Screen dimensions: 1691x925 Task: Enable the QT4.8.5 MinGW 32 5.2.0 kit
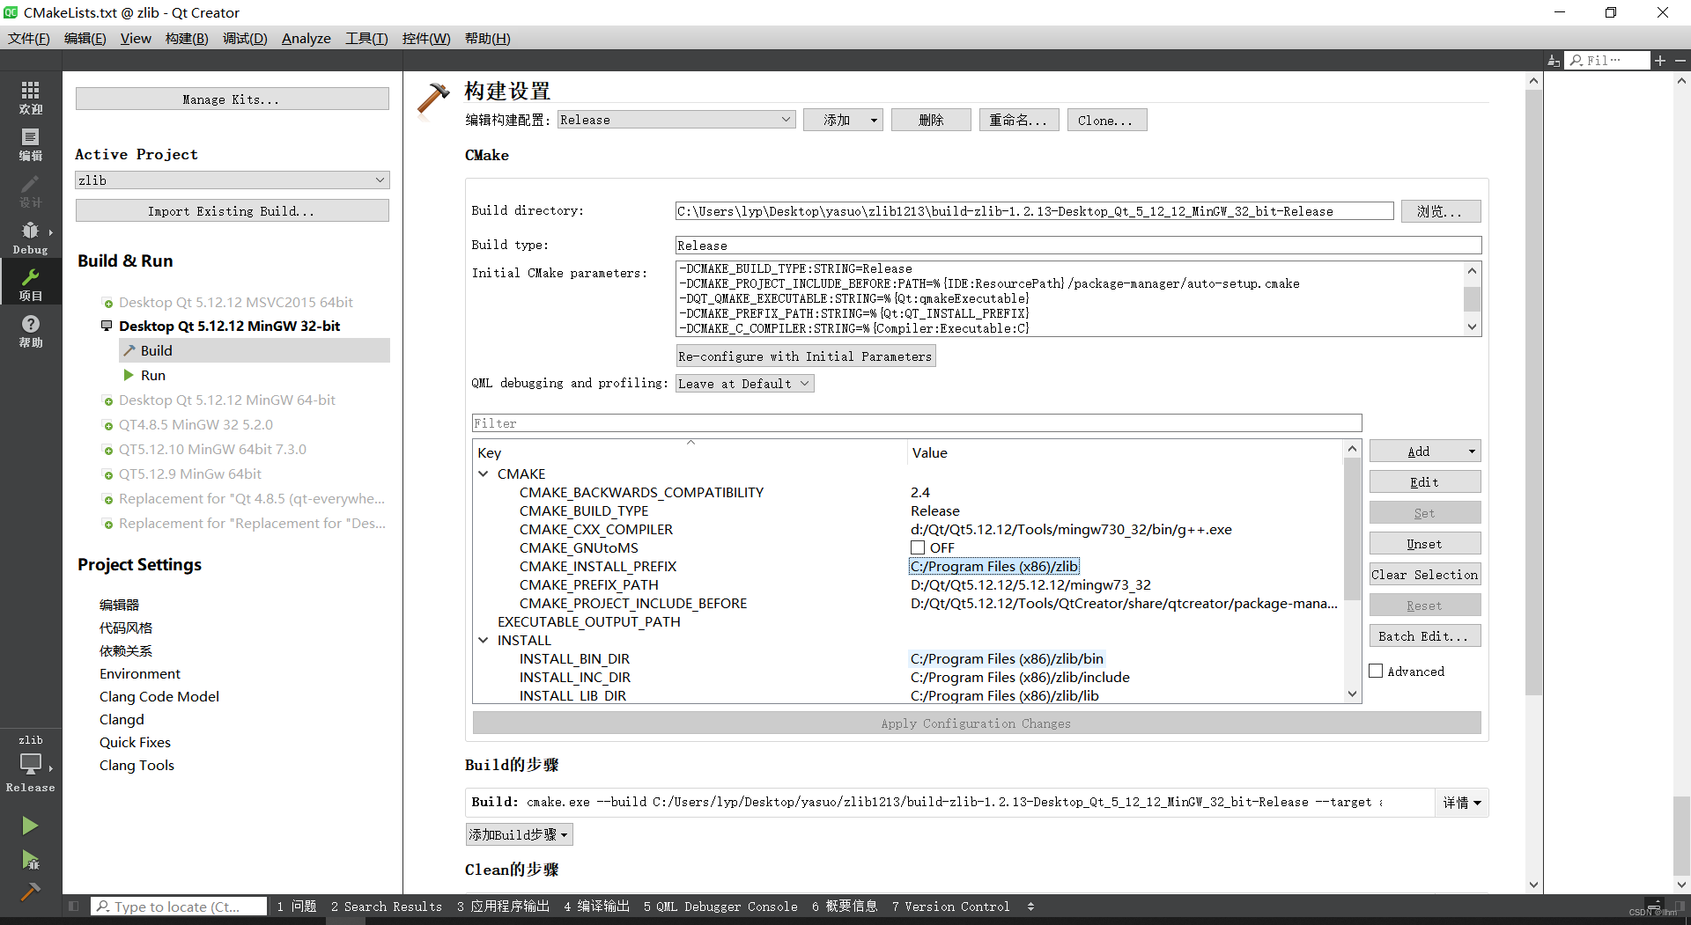(108, 425)
